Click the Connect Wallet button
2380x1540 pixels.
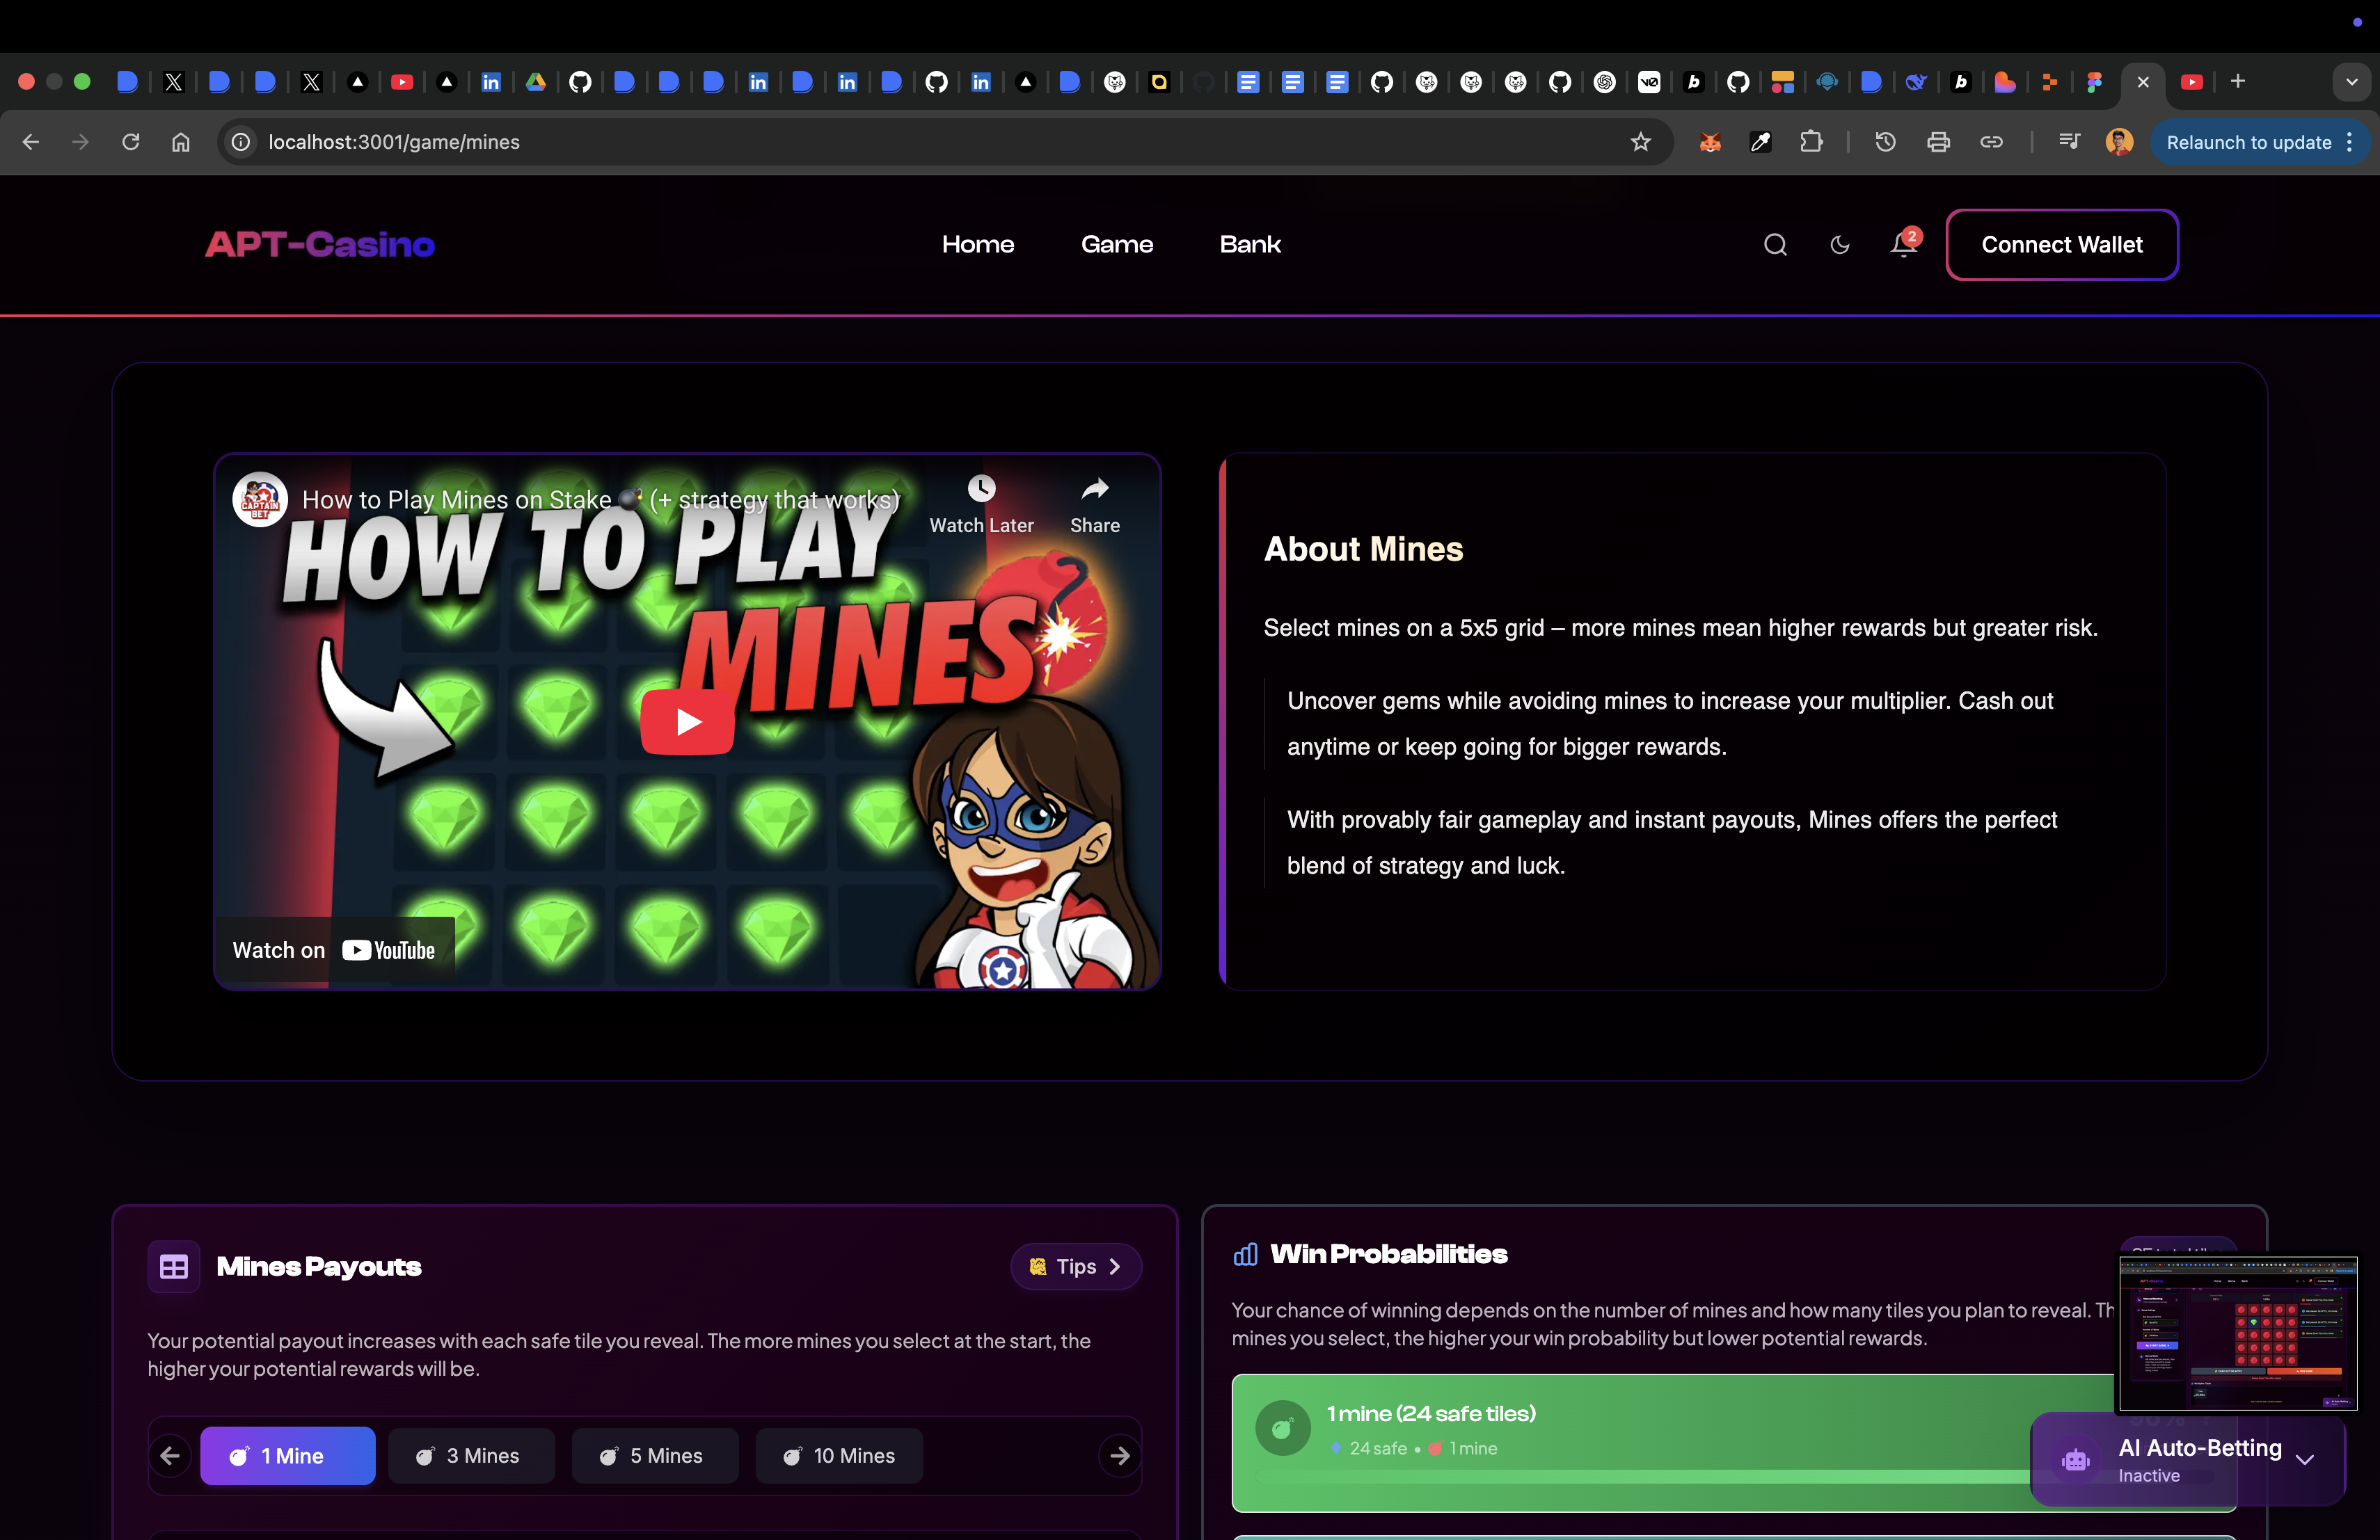[2061, 245]
